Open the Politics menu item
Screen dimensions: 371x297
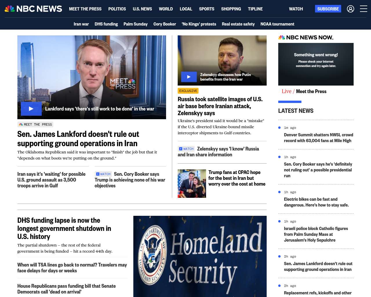click(x=117, y=9)
